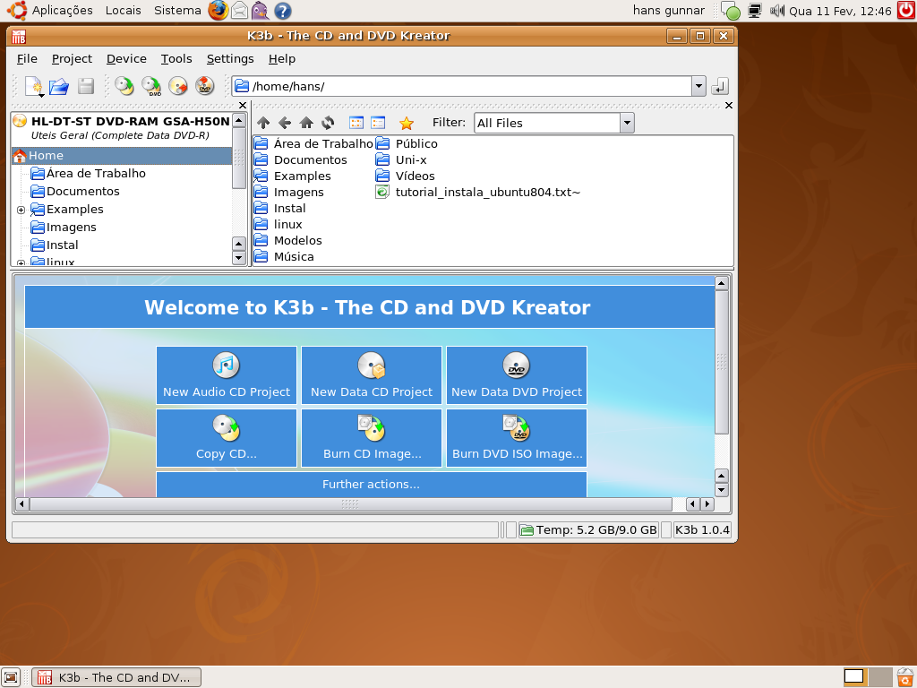This screenshot has width=917, height=688.
Task: Click the Open Project folder icon
Action: [59, 87]
